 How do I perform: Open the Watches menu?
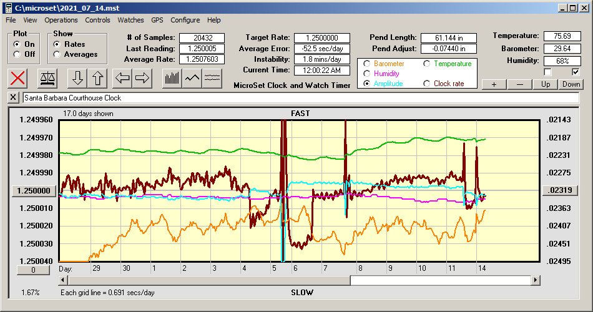(130, 20)
